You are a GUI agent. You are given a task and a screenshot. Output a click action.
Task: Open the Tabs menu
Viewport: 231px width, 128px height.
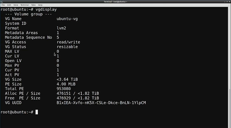33,5
